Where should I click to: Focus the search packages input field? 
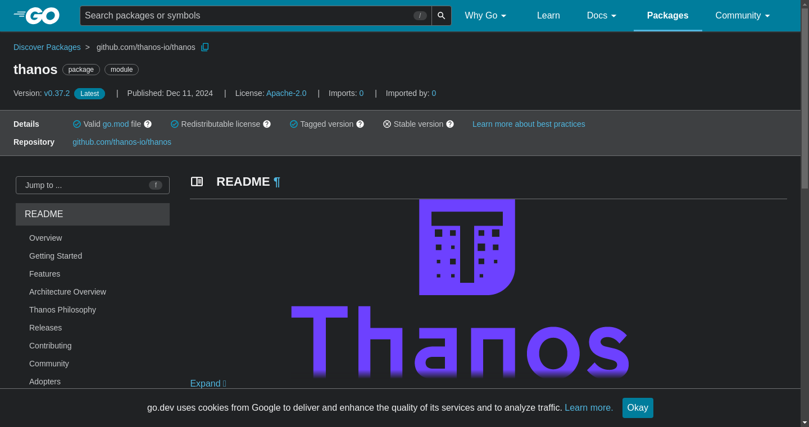pos(256,16)
